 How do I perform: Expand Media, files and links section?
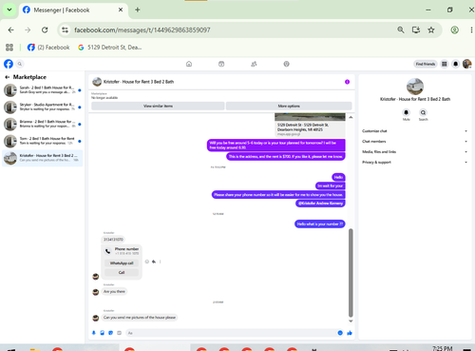point(414,152)
